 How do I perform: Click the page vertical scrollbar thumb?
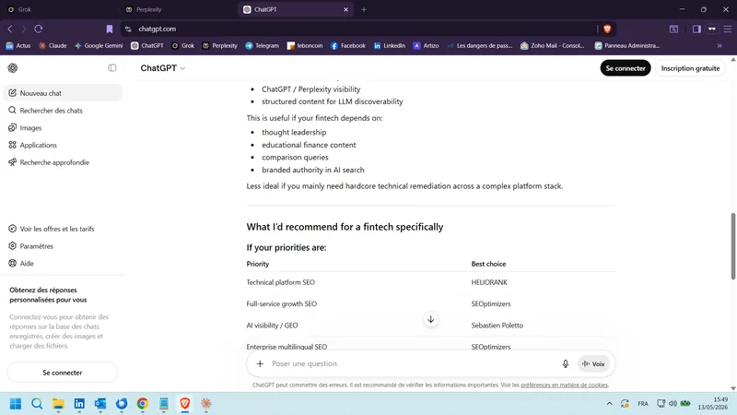(732, 246)
